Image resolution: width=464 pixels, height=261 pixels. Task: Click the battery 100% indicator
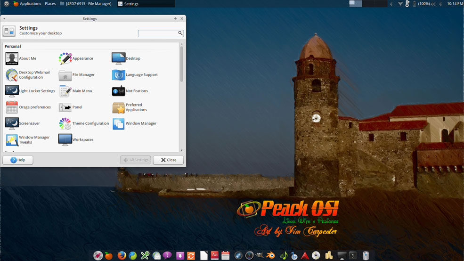422,4
